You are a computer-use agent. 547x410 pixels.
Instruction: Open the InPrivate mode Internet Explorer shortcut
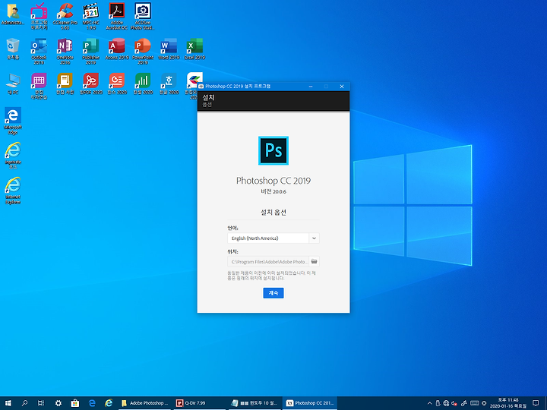[x=13, y=156]
